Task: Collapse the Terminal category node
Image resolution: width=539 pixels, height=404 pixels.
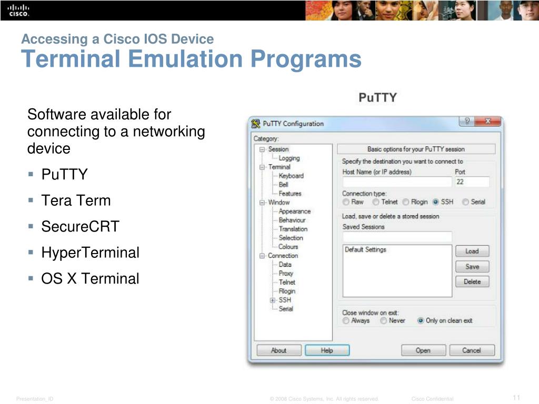Action: [x=262, y=167]
